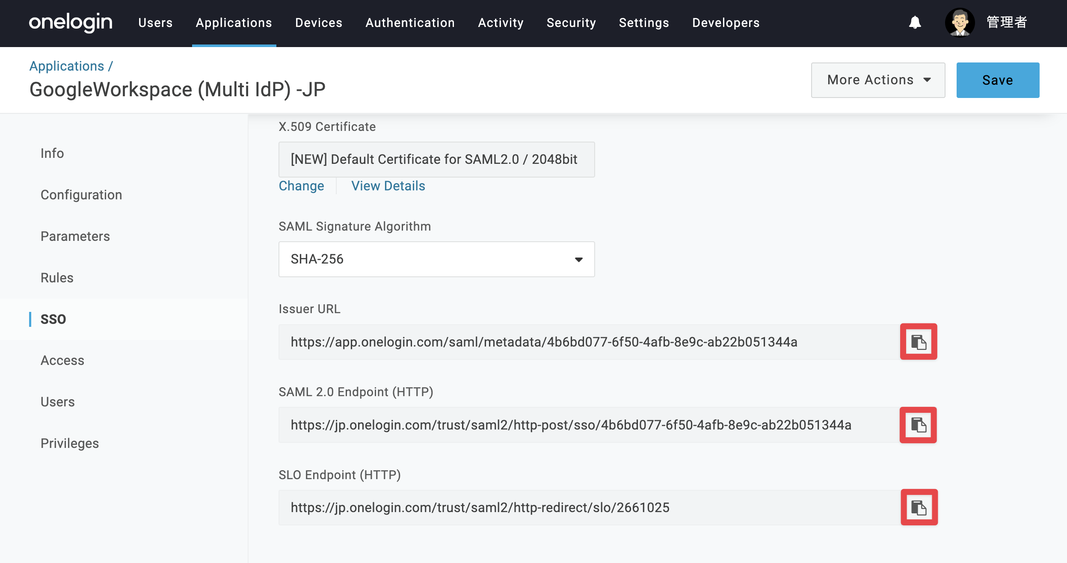Switch to the Info side tab
1067x563 pixels.
click(52, 153)
